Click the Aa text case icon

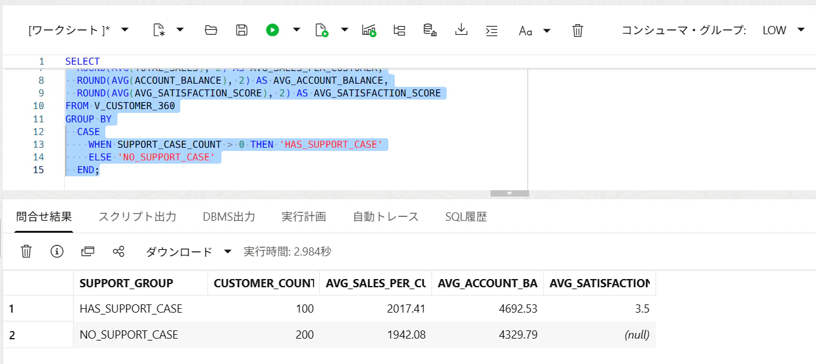pyautogui.click(x=525, y=30)
